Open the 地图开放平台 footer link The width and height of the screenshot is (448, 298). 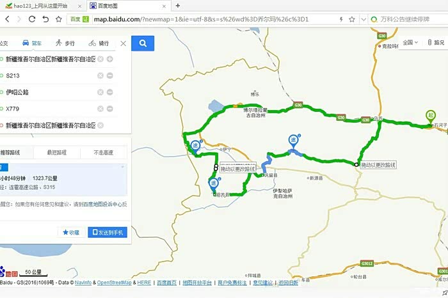click(x=197, y=283)
